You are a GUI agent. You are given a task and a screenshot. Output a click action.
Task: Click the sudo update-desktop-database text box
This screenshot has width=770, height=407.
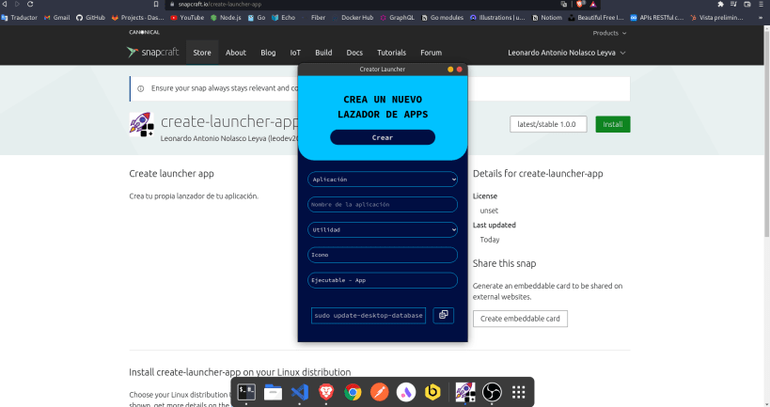click(x=369, y=315)
